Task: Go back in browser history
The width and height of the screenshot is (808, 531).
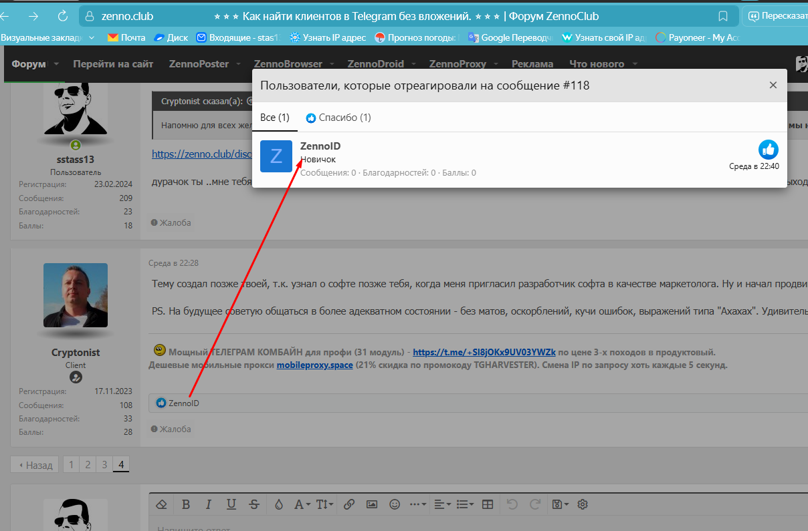Action: point(4,16)
